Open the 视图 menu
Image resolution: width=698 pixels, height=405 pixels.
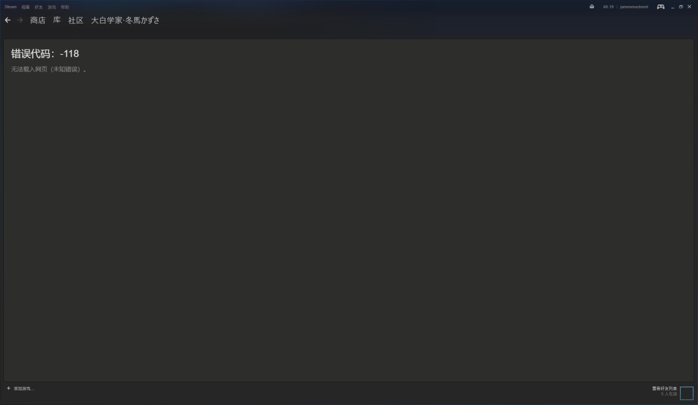point(26,7)
